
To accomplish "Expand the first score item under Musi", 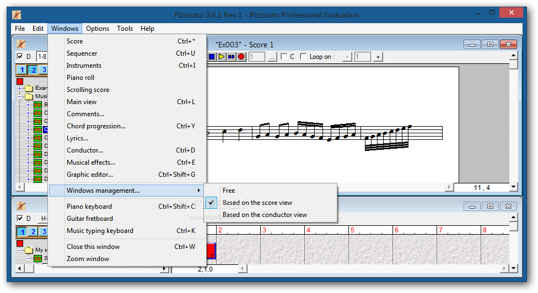I will pyautogui.click(x=29, y=105).
